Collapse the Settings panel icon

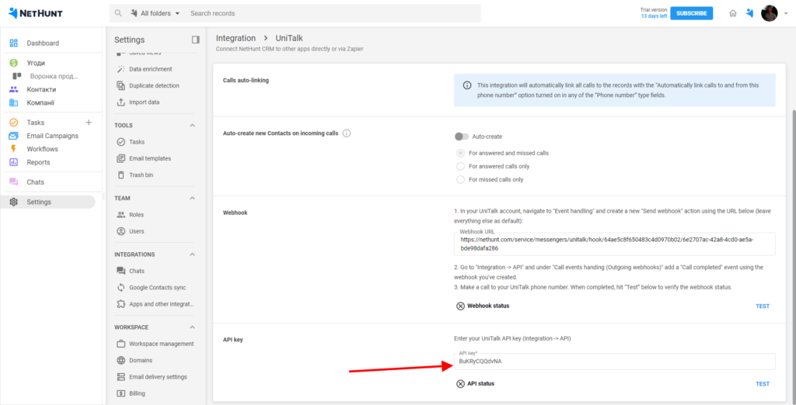tap(195, 40)
